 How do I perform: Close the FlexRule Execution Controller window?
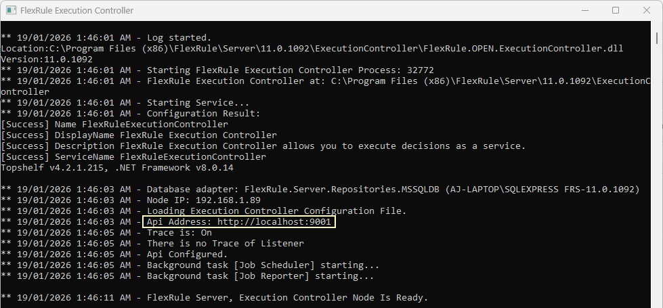(647, 10)
